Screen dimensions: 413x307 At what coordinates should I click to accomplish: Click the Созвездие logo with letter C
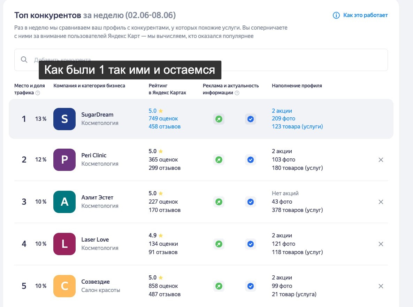coord(64,286)
